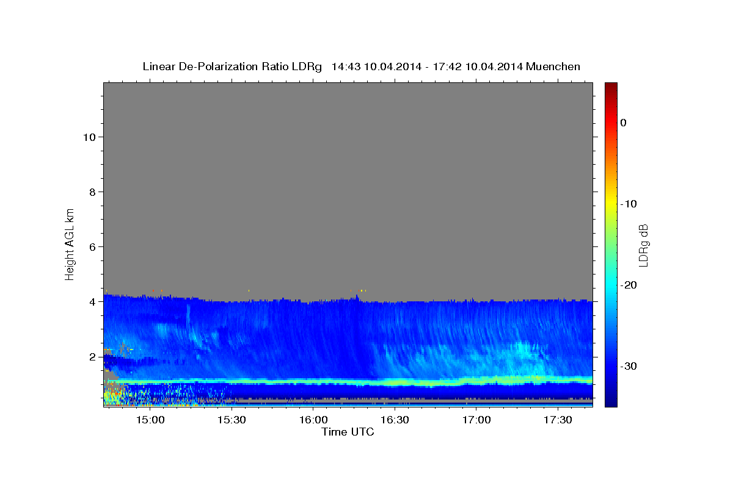Screen dimensions: 733x488
Task: Click the colorbar value -30
Action: [629, 366]
